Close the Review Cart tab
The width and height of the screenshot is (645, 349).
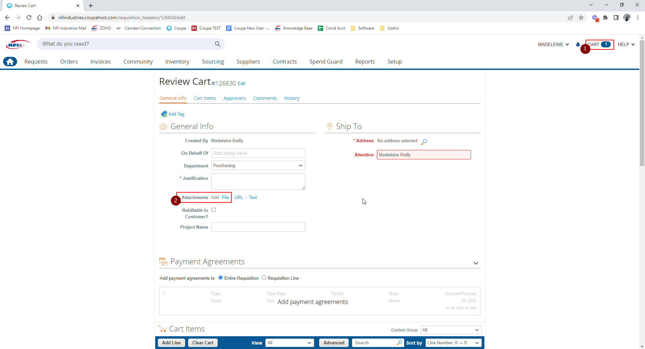[78, 6]
